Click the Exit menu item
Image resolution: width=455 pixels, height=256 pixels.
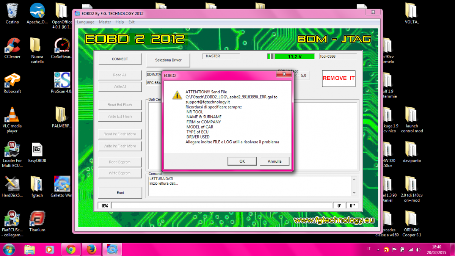coord(131,22)
